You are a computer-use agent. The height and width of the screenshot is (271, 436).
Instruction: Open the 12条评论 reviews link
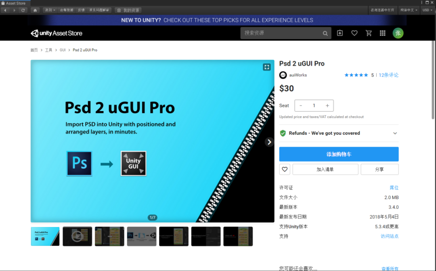click(x=388, y=75)
